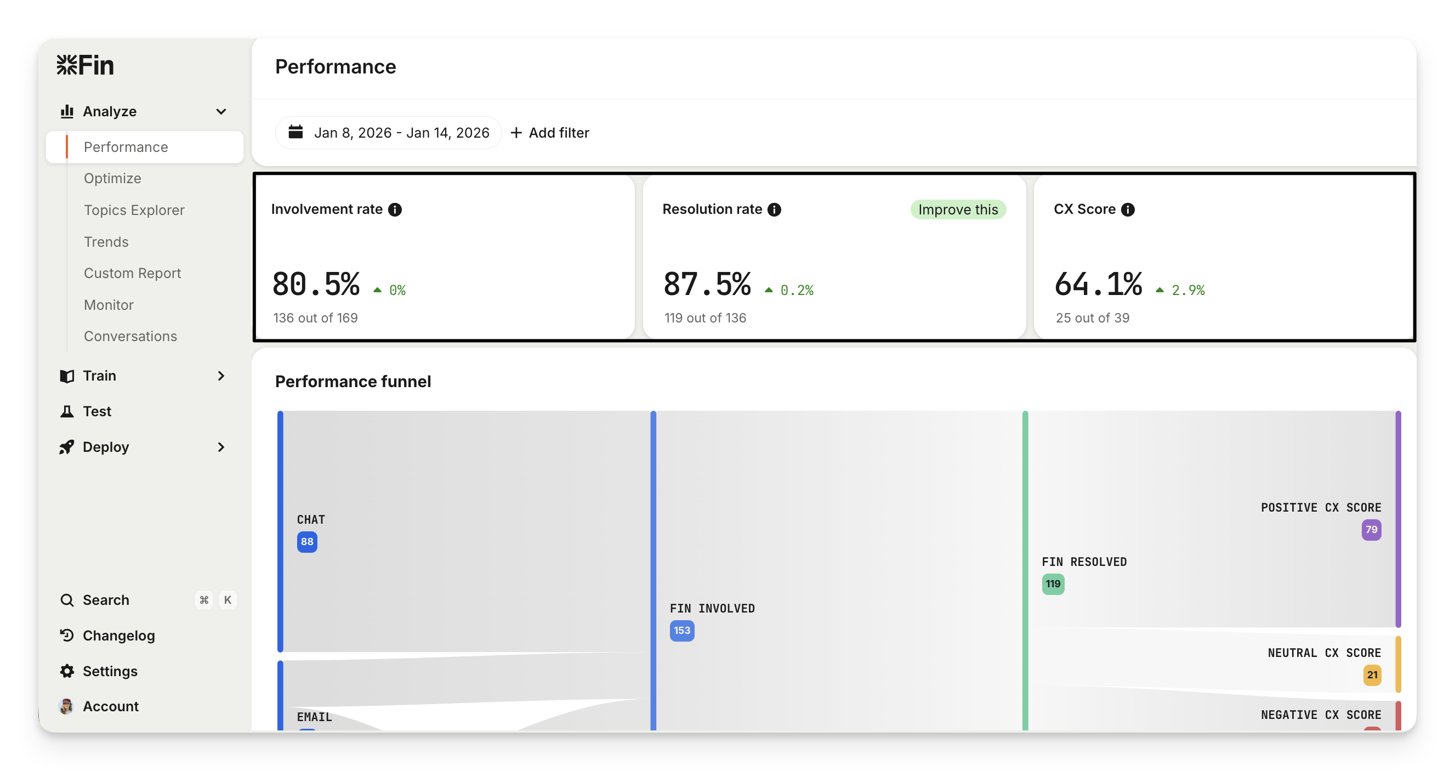Open Search in the sidebar
Viewport: 1455px width, 771px height.
pyautogui.click(x=106, y=600)
